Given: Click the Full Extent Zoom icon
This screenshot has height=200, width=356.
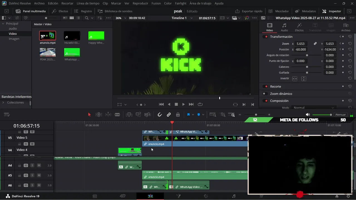Looking at the screenshot, I should click(x=213, y=115).
